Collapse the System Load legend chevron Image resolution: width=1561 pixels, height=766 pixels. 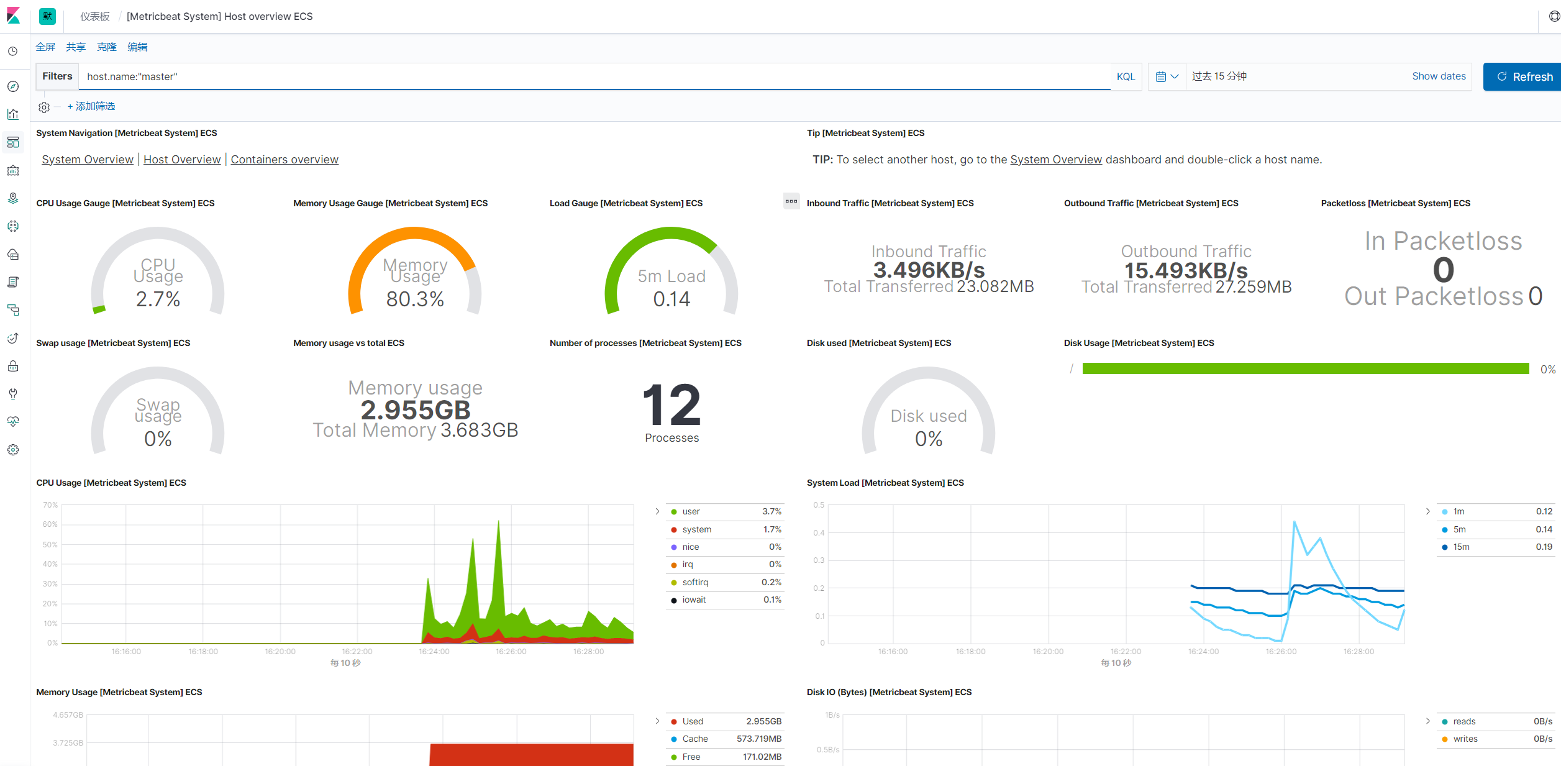click(x=1427, y=511)
